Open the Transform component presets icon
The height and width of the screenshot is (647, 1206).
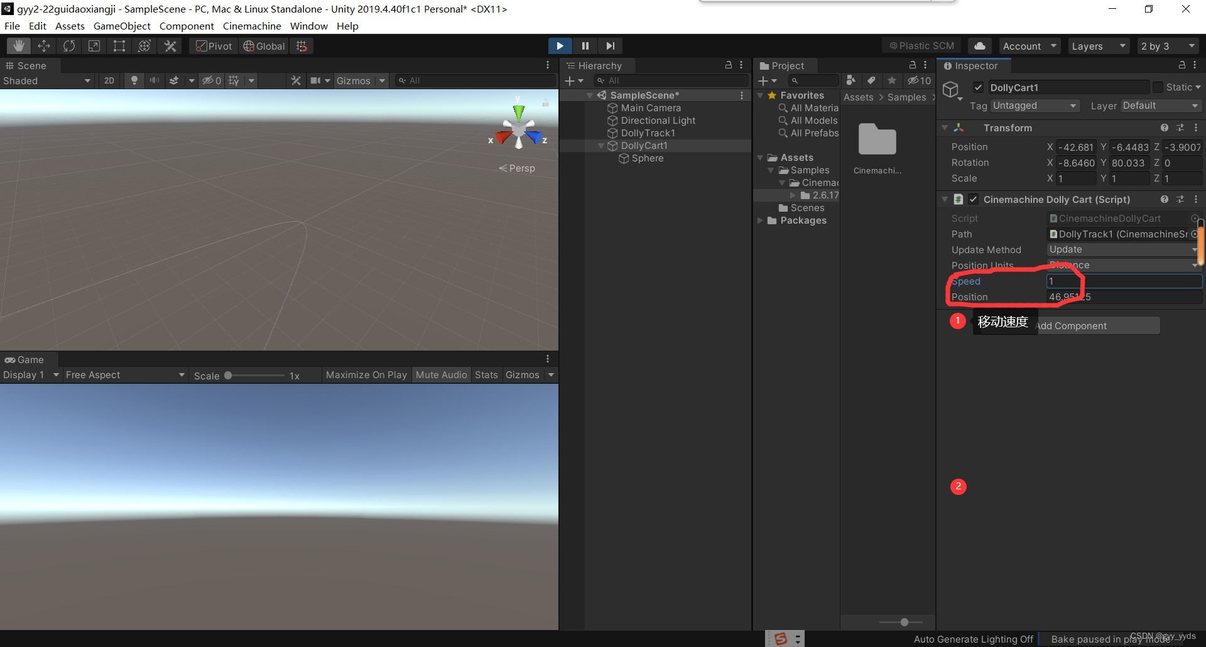point(1180,128)
